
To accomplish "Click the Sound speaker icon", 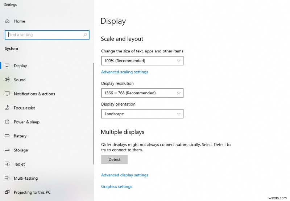I will click(x=7, y=80).
